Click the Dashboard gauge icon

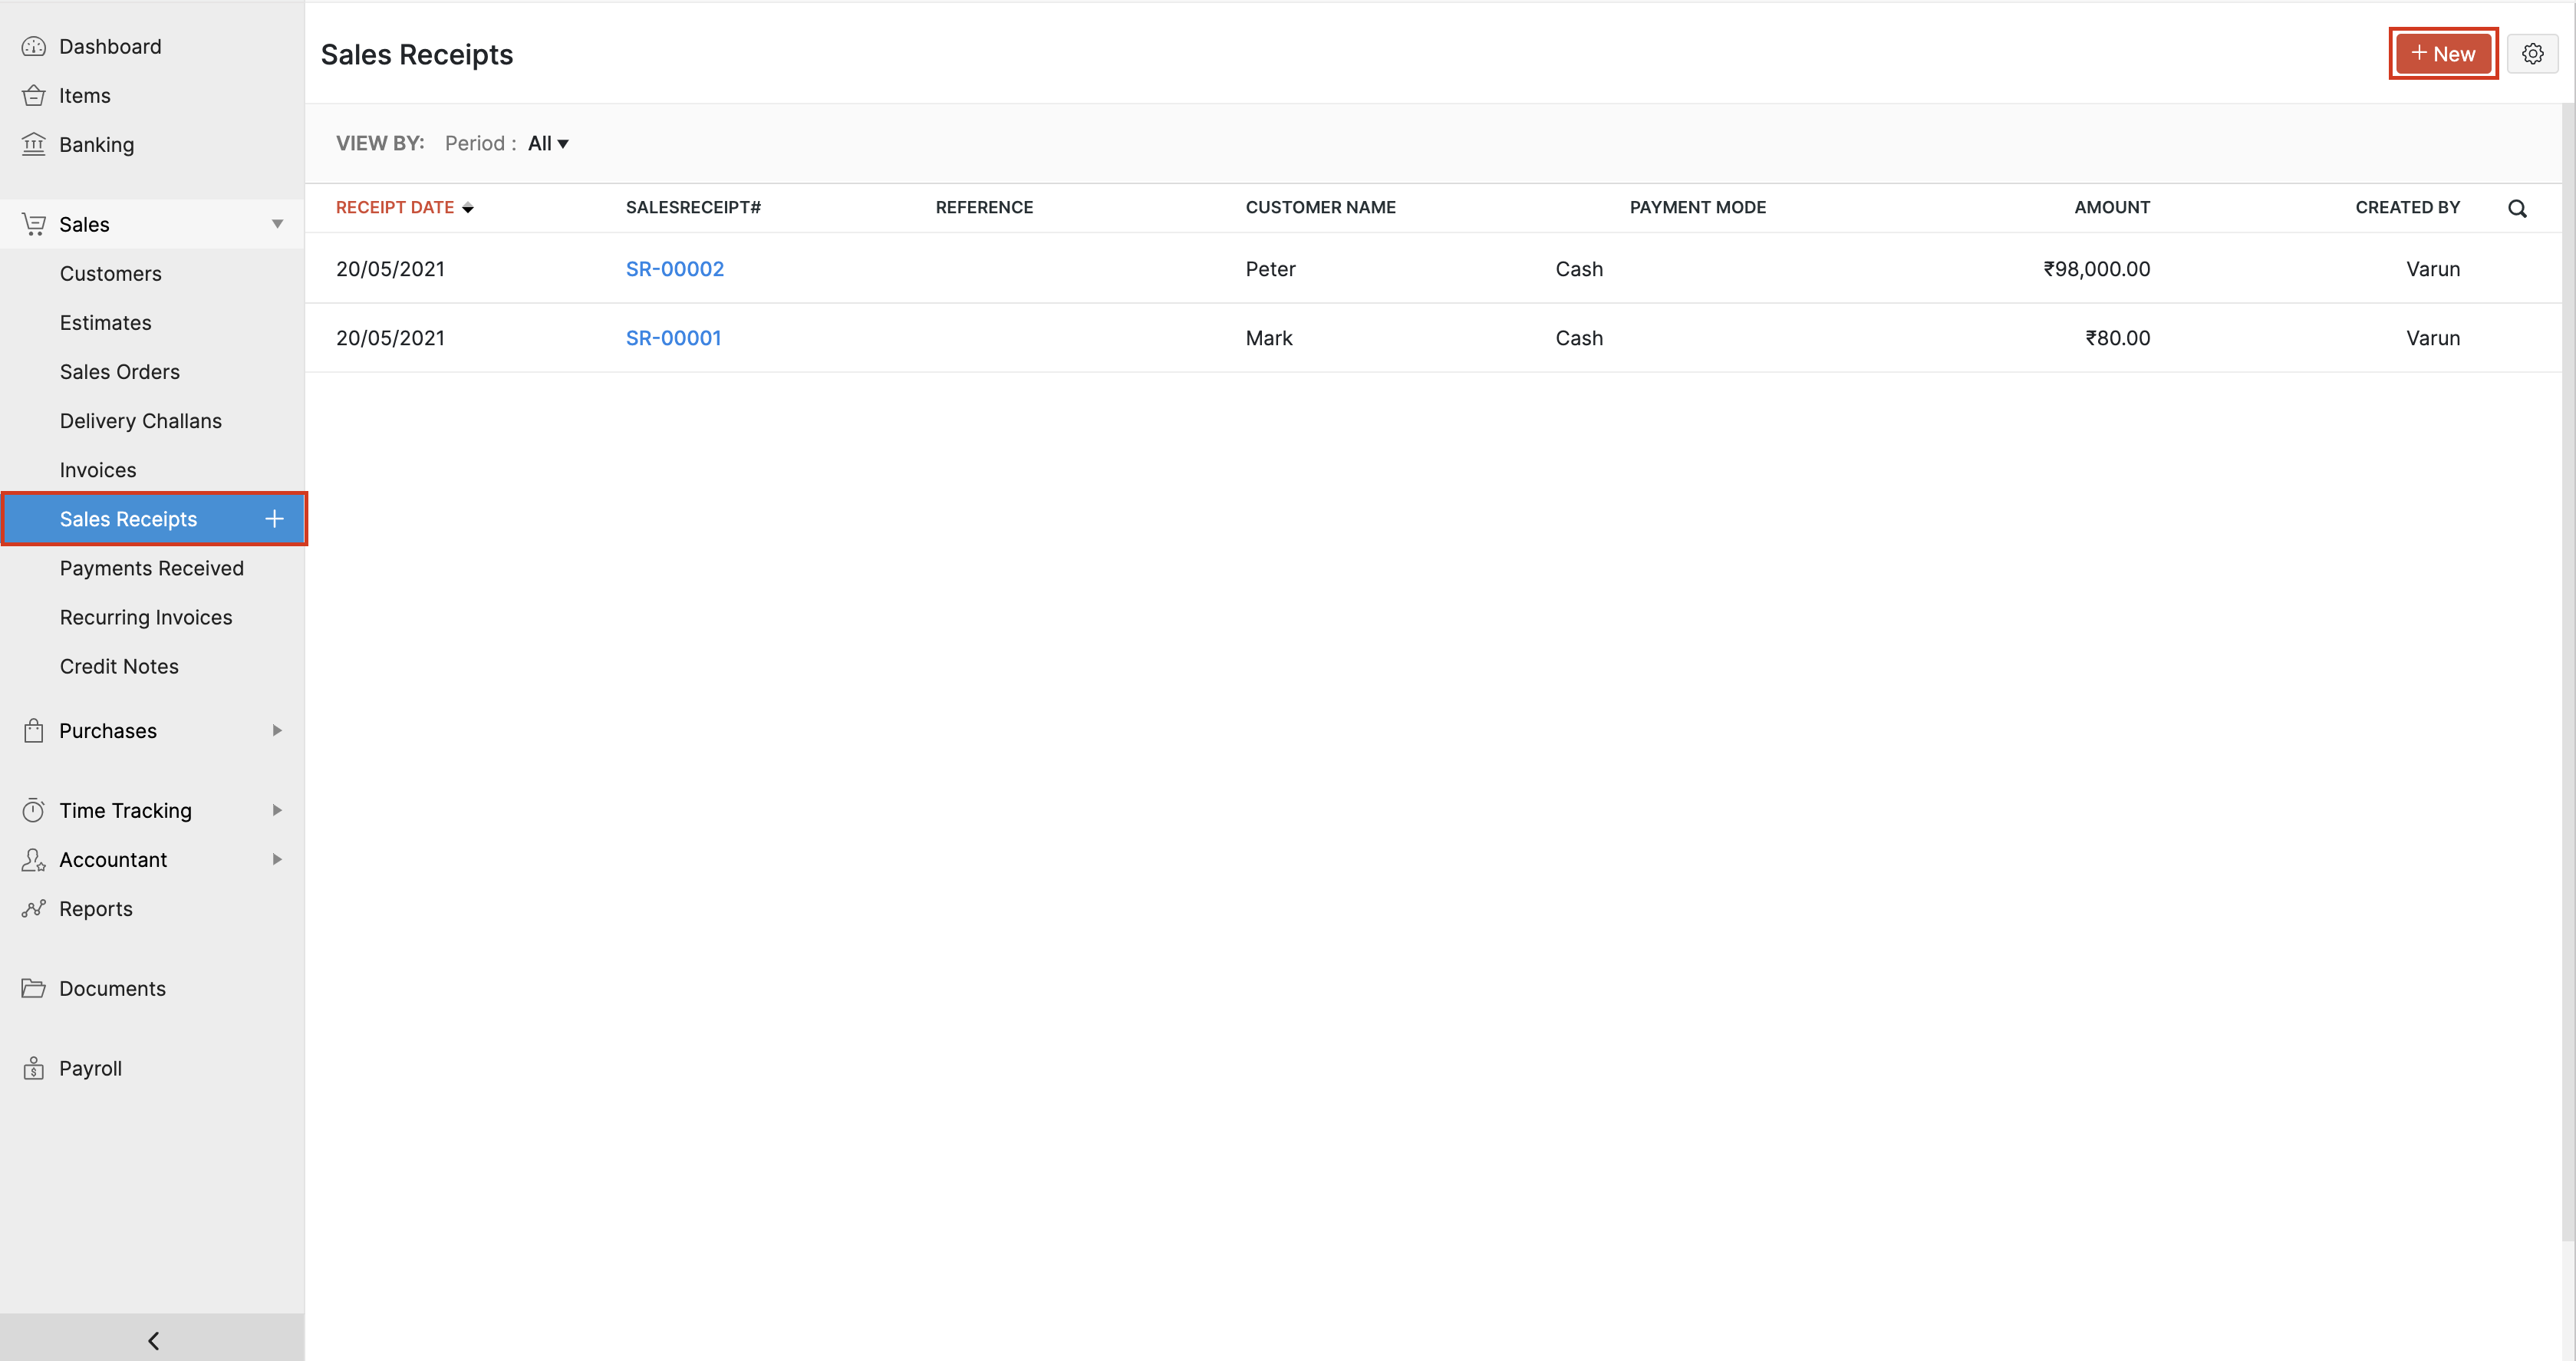[34, 47]
